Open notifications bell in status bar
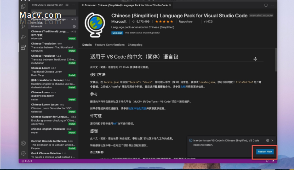 (x=273, y=161)
